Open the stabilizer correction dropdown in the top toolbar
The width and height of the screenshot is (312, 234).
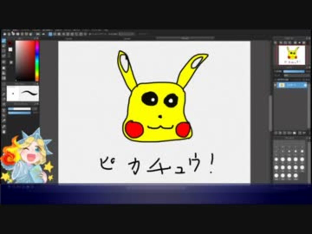tap(126, 34)
